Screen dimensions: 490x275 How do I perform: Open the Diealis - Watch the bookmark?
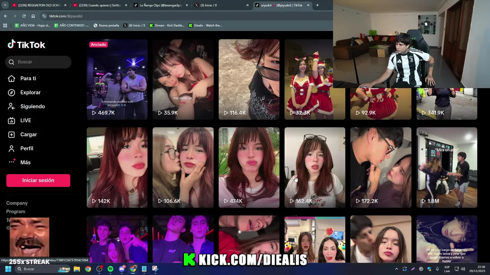(206, 25)
